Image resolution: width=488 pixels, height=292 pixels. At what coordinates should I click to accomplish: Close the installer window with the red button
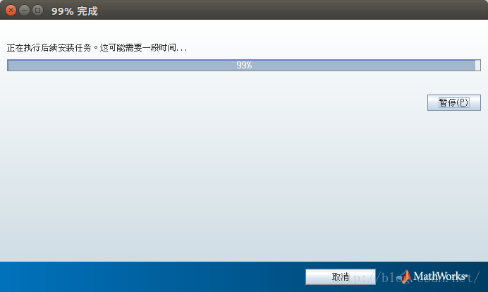coord(11,11)
